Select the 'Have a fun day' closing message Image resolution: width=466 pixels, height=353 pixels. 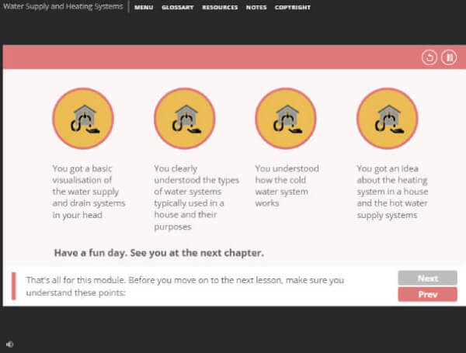(159, 253)
